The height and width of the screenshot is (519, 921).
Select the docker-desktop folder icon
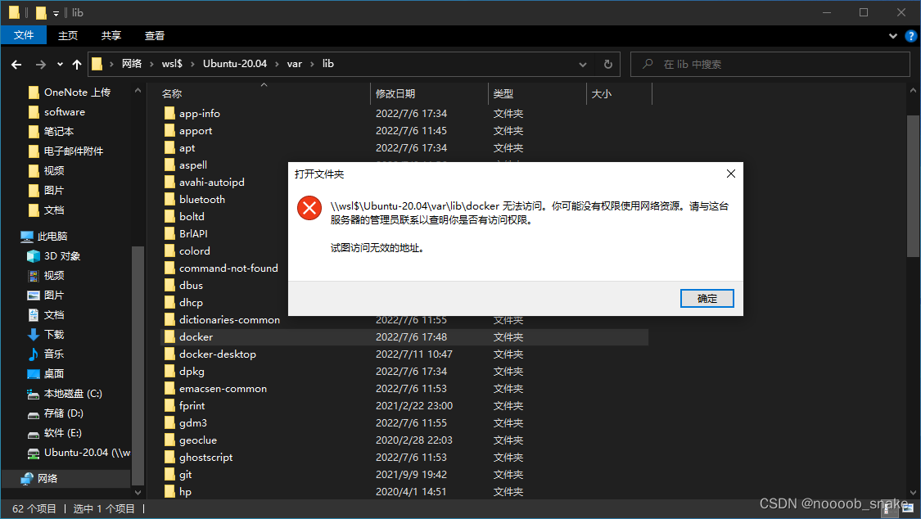169,354
